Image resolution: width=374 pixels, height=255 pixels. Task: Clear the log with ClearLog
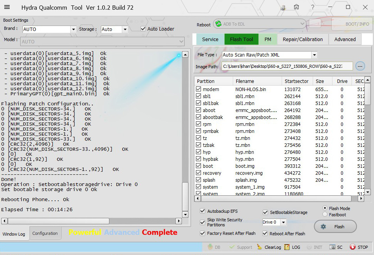tap(269, 247)
